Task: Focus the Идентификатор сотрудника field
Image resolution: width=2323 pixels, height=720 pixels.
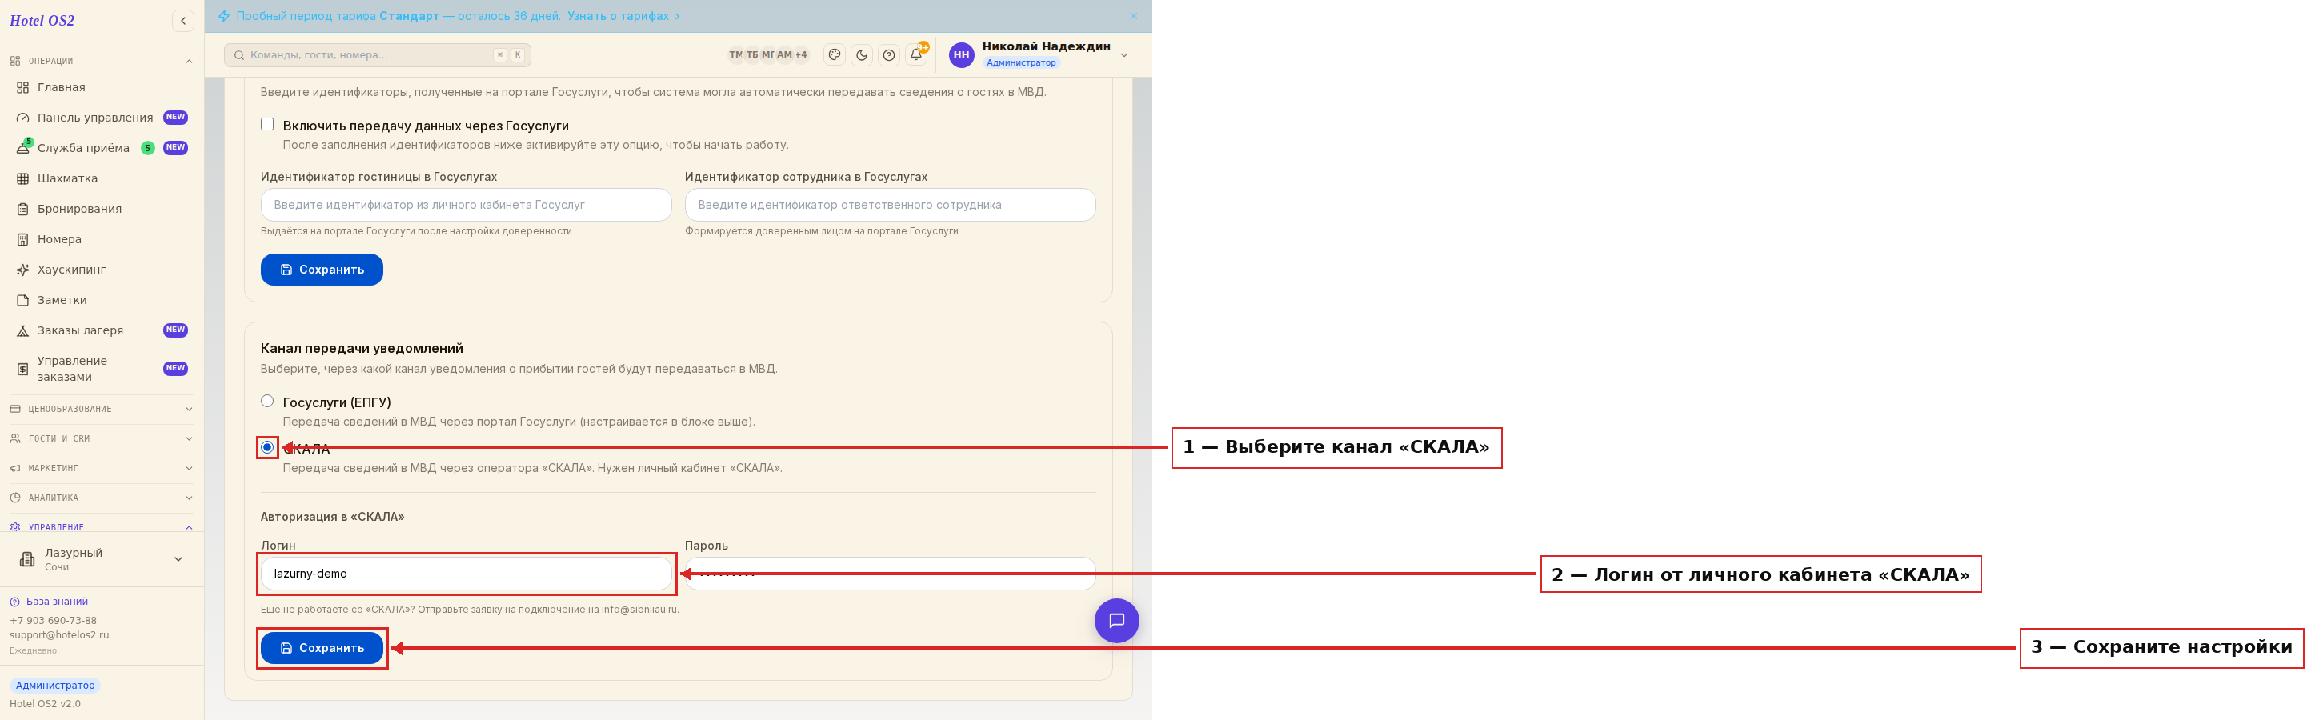Action: pyautogui.click(x=890, y=205)
